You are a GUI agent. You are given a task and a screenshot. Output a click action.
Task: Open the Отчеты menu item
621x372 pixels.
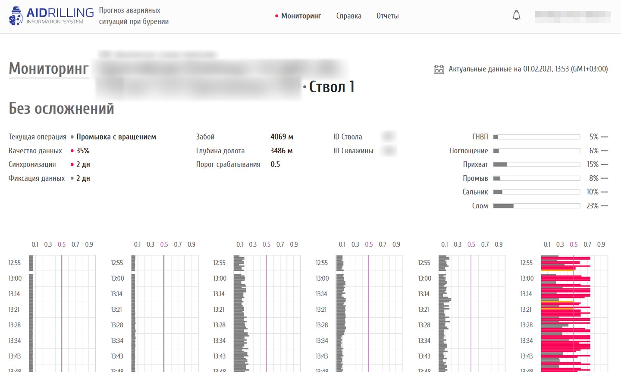pyautogui.click(x=388, y=16)
